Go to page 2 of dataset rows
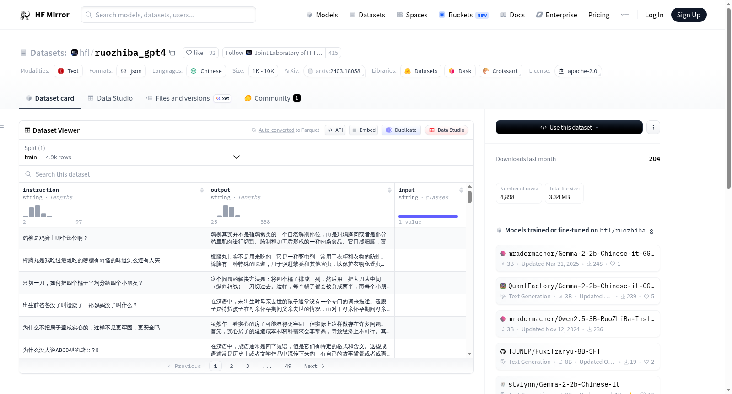 (231, 366)
